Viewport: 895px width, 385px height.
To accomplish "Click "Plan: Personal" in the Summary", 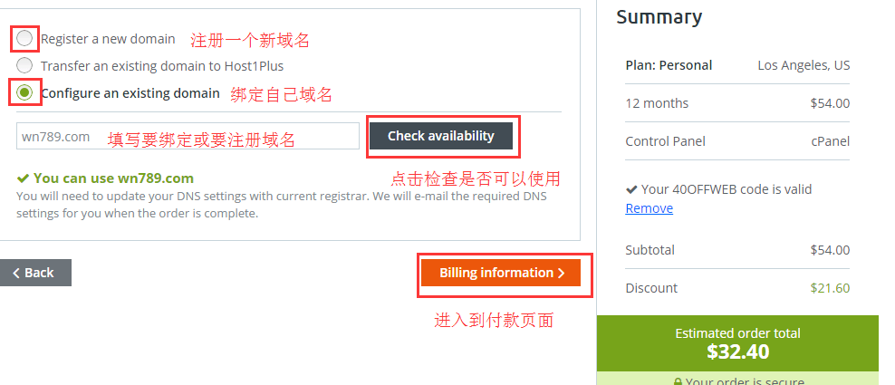I will tap(669, 65).
